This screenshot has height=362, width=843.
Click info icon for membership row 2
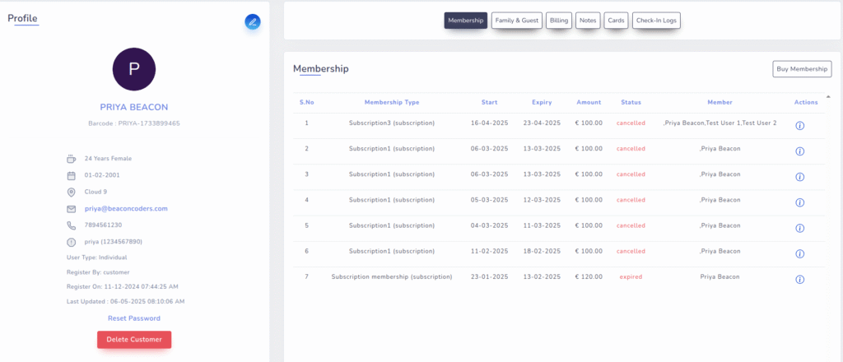coord(799,151)
